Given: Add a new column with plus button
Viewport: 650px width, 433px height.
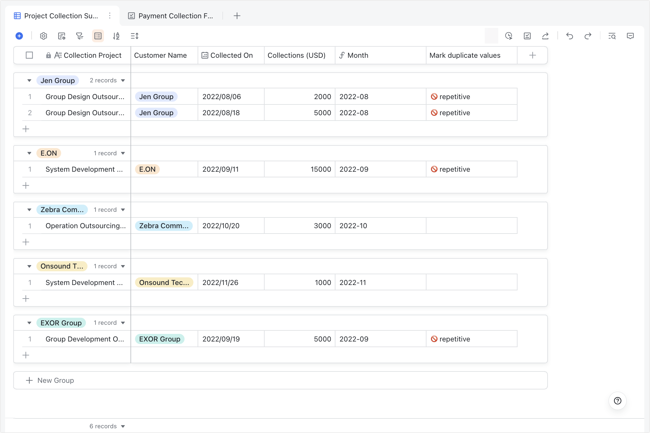Looking at the screenshot, I should click(533, 55).
